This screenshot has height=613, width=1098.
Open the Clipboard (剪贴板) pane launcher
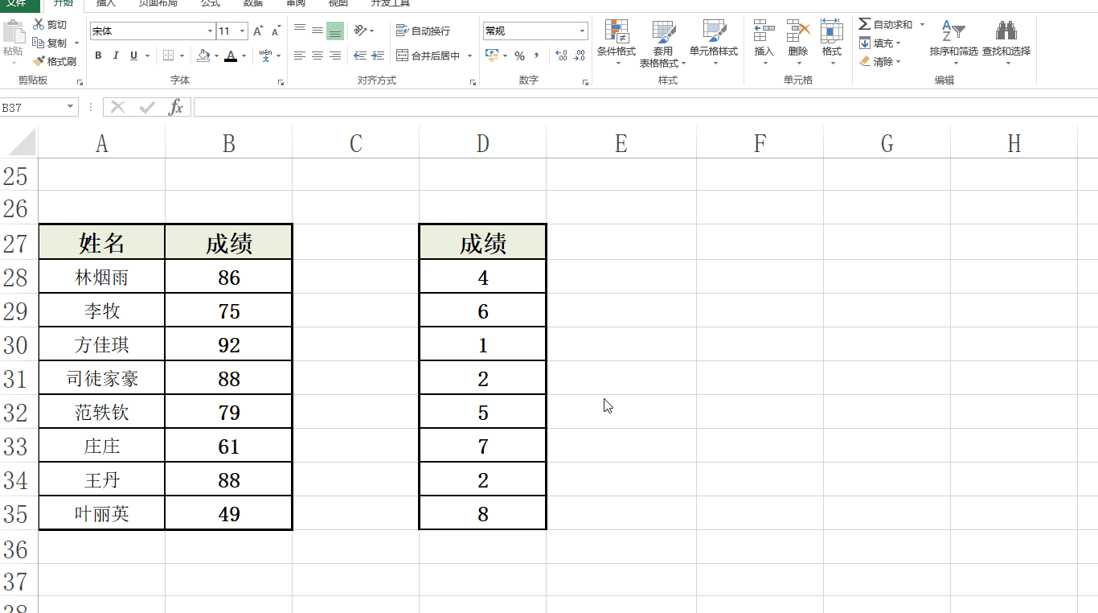80,82
